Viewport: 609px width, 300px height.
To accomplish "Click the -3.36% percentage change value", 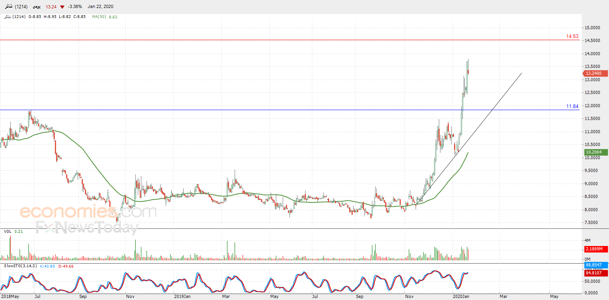I will (x=76, y=7).
